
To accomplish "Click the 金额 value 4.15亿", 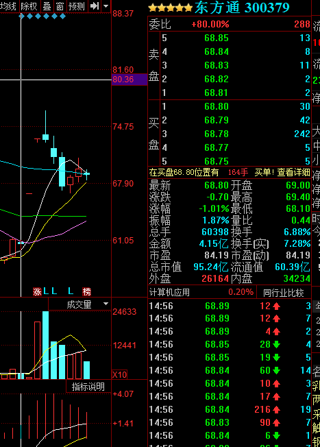I will coord(214,244).
